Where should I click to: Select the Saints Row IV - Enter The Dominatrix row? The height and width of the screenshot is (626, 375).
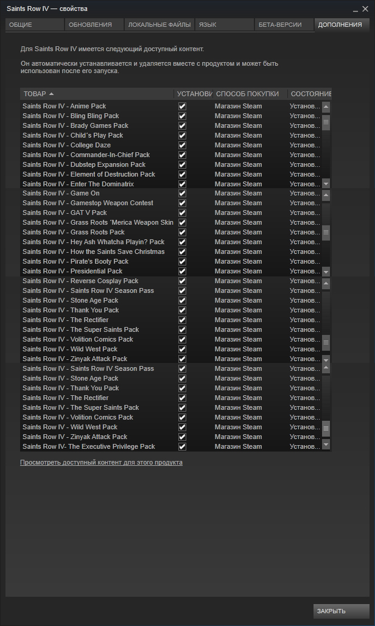170,184
